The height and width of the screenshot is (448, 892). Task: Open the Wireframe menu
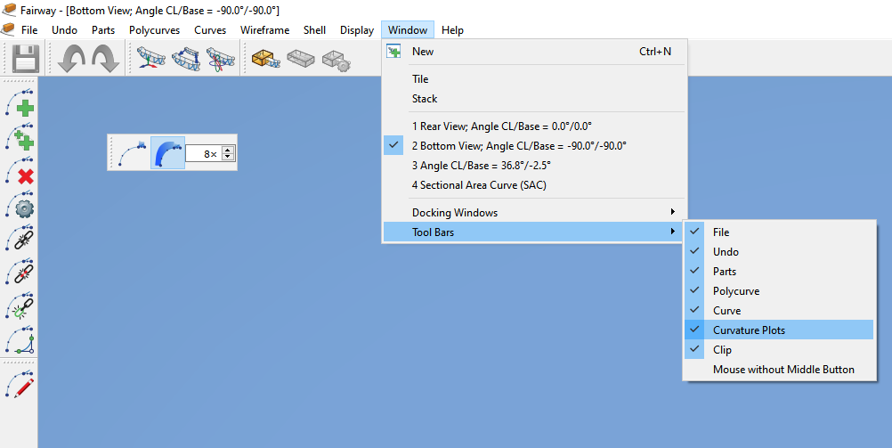tap(264, 30)
